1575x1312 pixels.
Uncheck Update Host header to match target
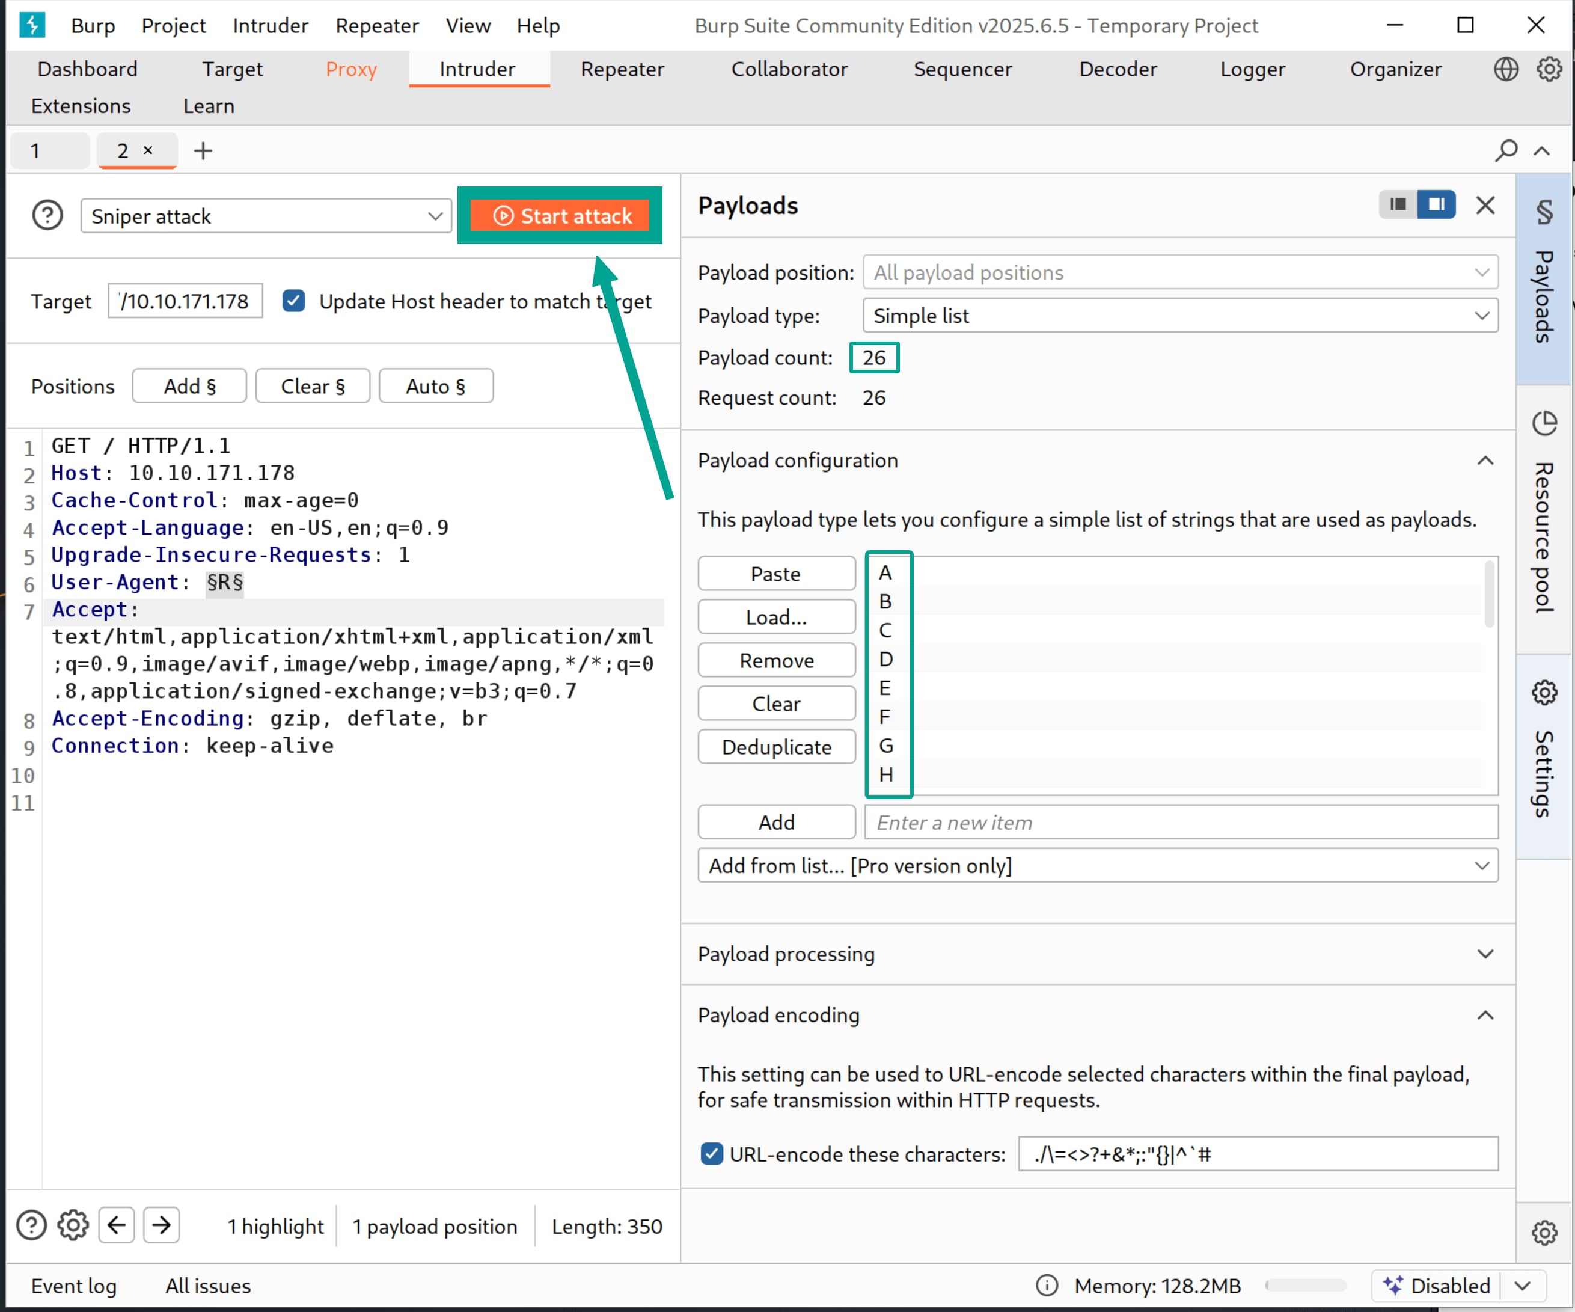(x=293, y=301)
